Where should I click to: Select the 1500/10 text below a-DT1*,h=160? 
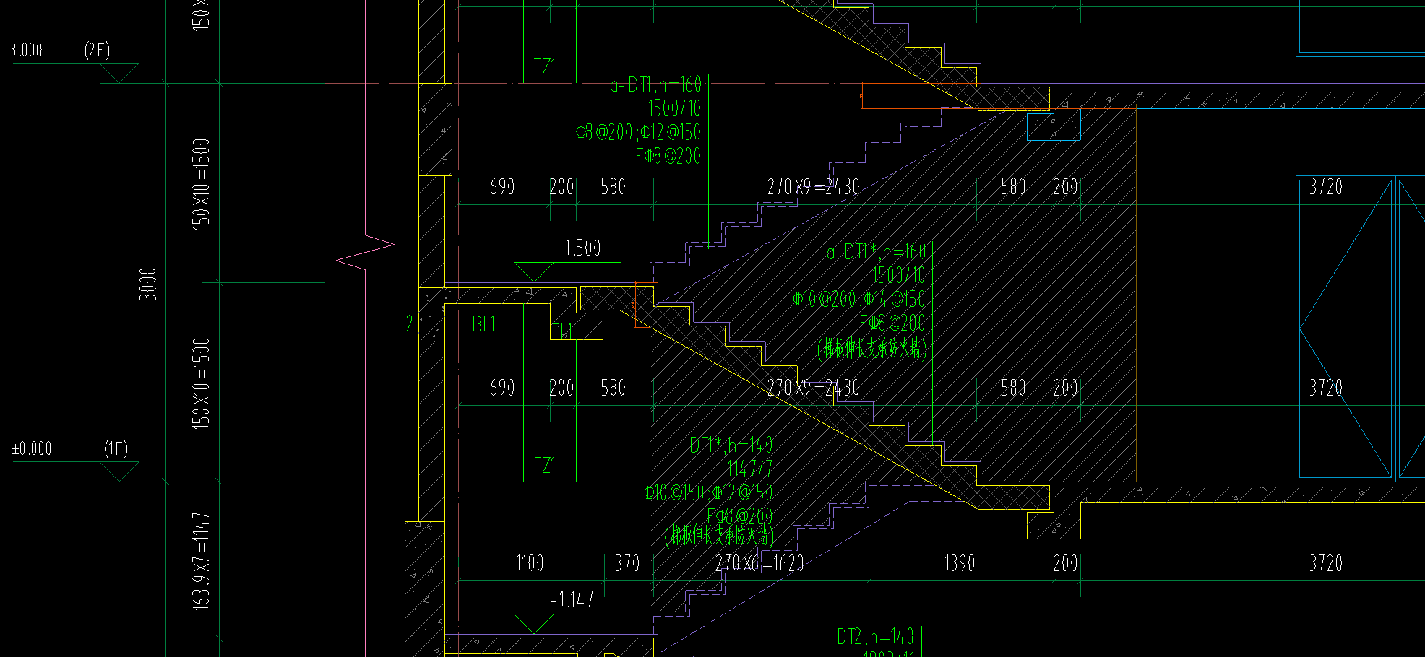[x=899, y=275]
